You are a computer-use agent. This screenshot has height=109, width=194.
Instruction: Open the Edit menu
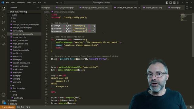tap(13, 3)
